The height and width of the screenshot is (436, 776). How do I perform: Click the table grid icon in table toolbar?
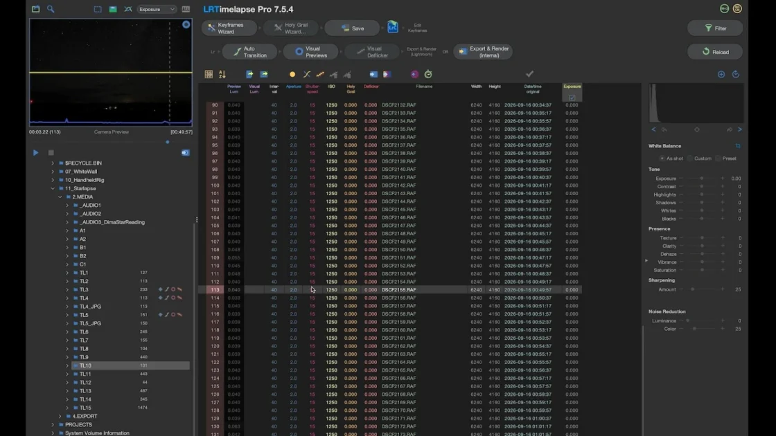point(209,74)
